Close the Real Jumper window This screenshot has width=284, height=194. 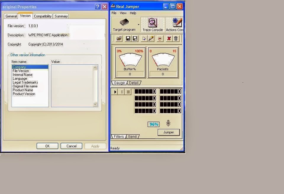pos(180,6)
